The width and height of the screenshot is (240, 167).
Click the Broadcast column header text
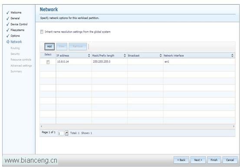pyautogui.click(x=134, y=55)
